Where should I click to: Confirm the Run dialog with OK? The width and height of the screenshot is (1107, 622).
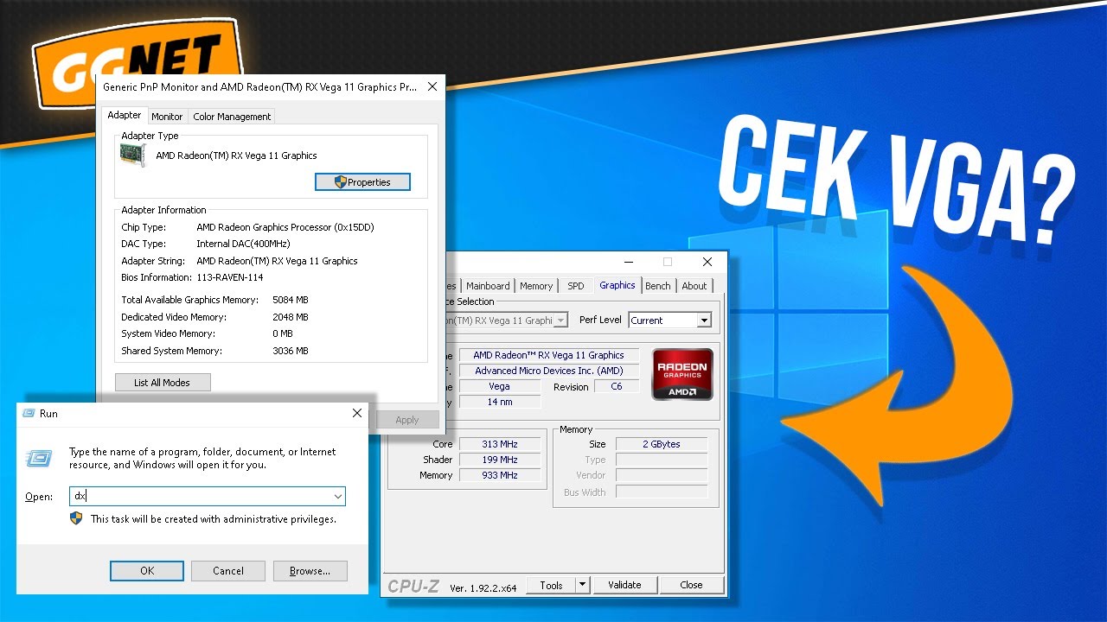[x=147, y=571]
